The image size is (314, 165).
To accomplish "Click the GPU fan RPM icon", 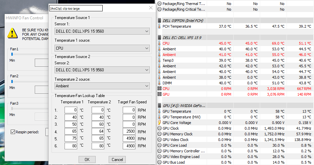I will (160, 94).
